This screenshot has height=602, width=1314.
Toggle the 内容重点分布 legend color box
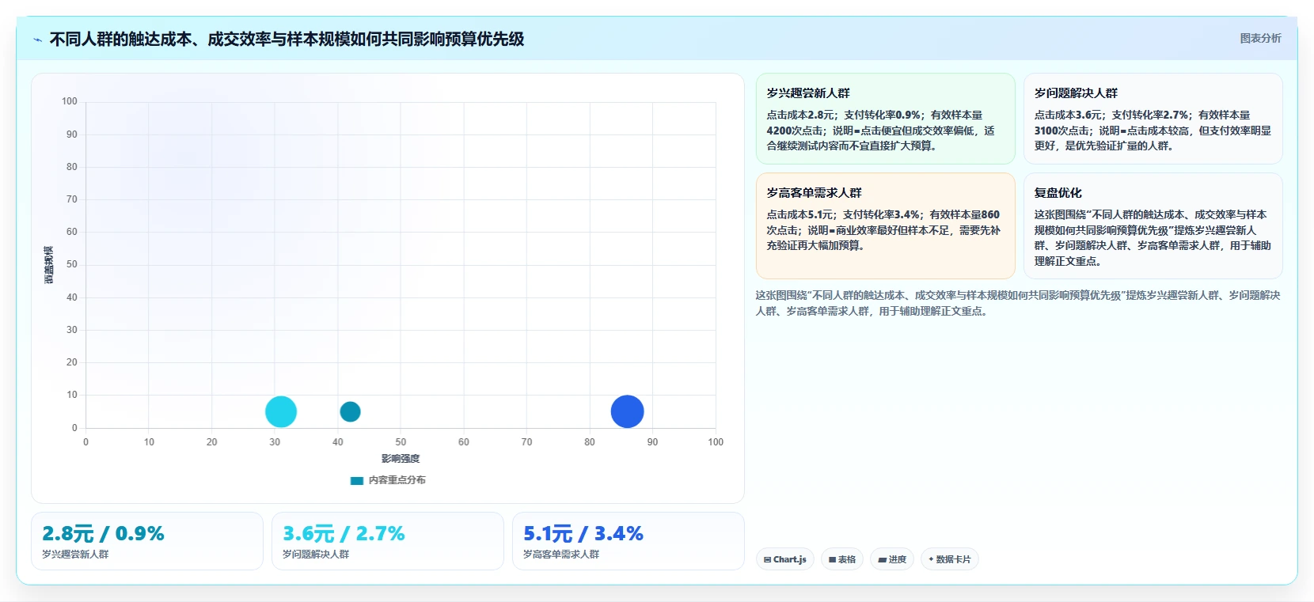tap(357, 480)
